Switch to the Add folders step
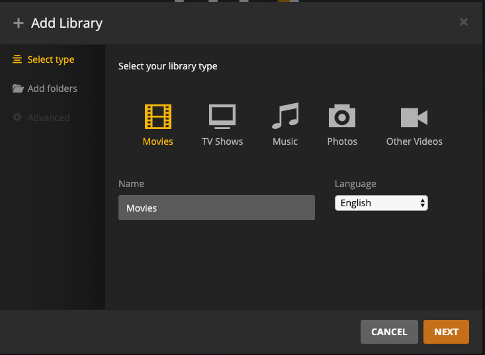Screen dimensions: 485x355 [x=52, y=89]
